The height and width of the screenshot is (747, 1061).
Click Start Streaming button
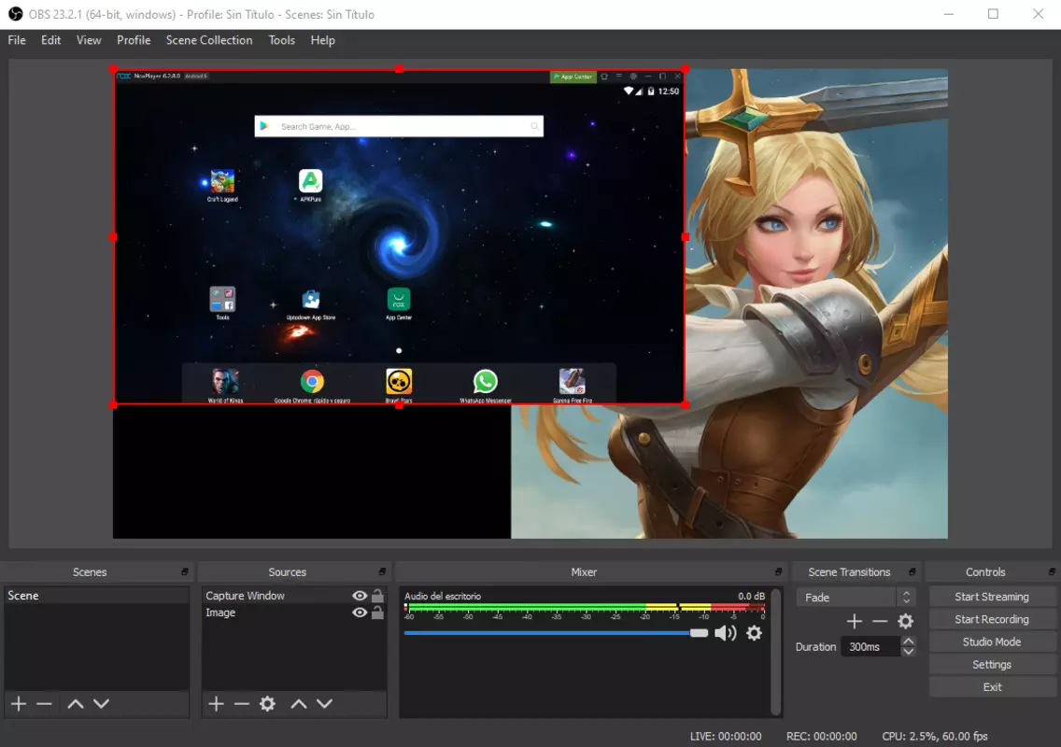click(x=992, y=597)
